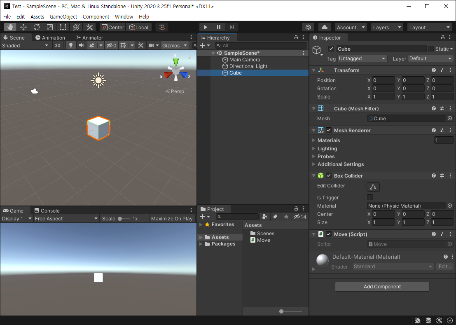Open cloud services icon
Screen dimensions: 456x325
pyautogui.click(x=325, y=27)
